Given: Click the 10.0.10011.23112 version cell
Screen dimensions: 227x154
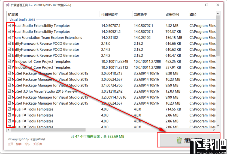Looking at the screenshot, I should [x=115, y=67].
